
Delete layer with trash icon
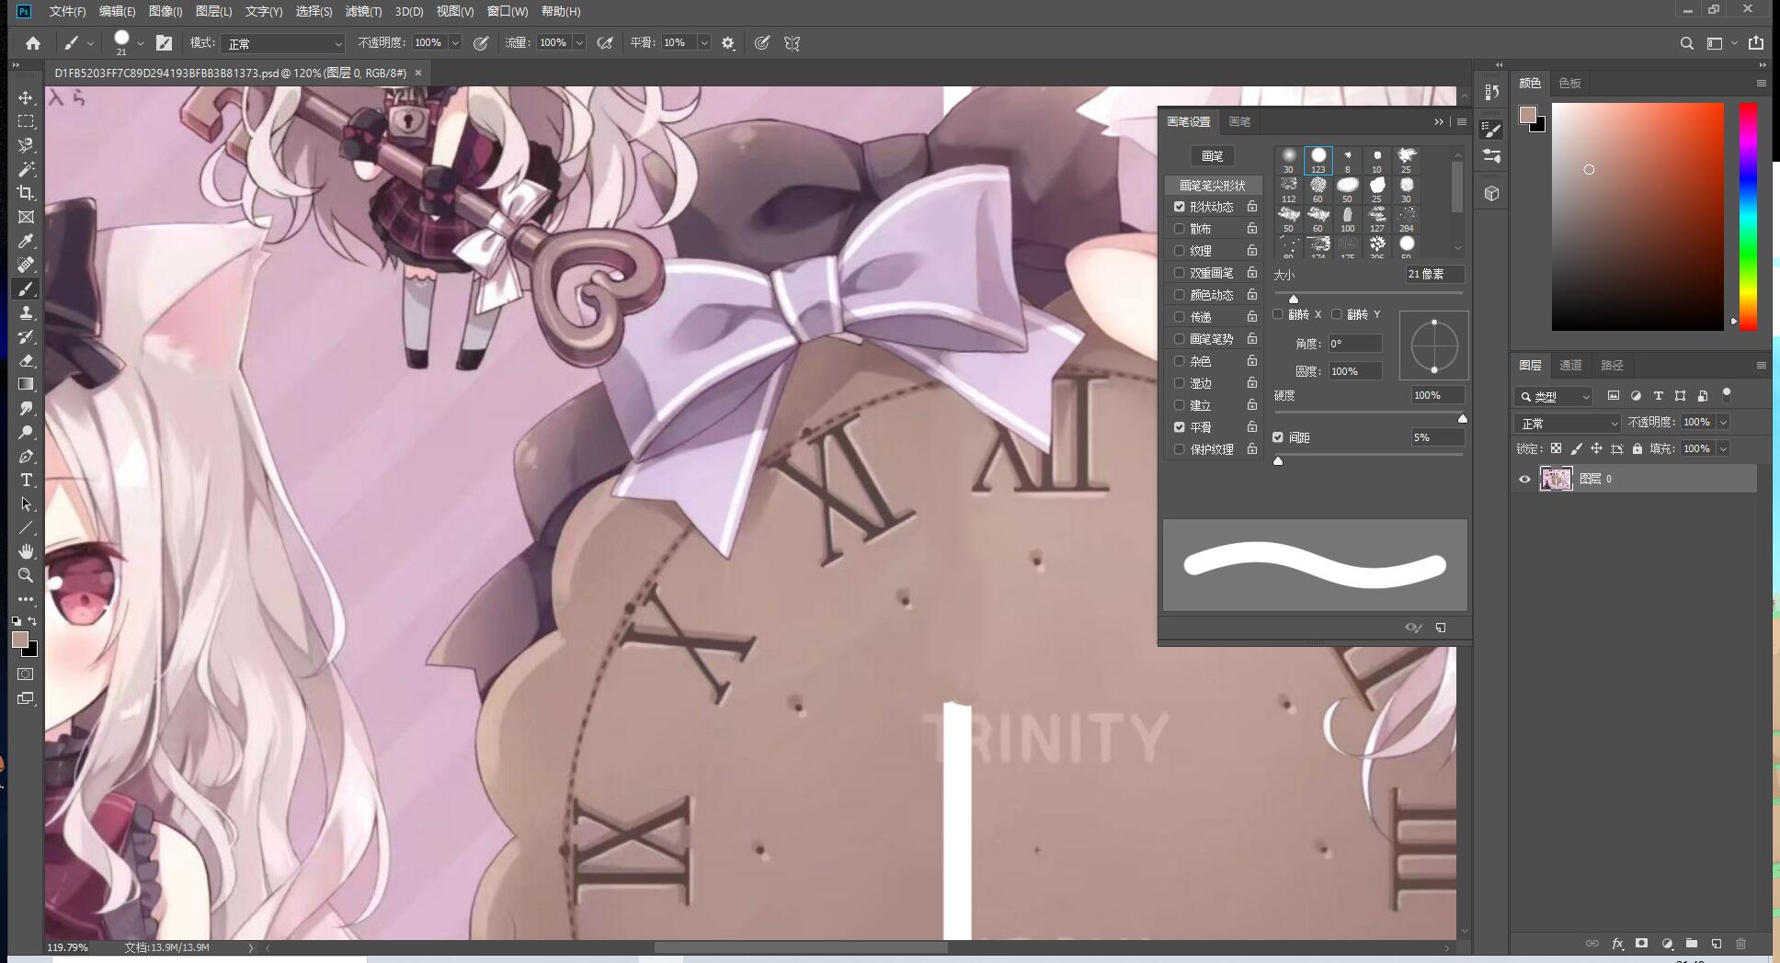[1740, 944]
